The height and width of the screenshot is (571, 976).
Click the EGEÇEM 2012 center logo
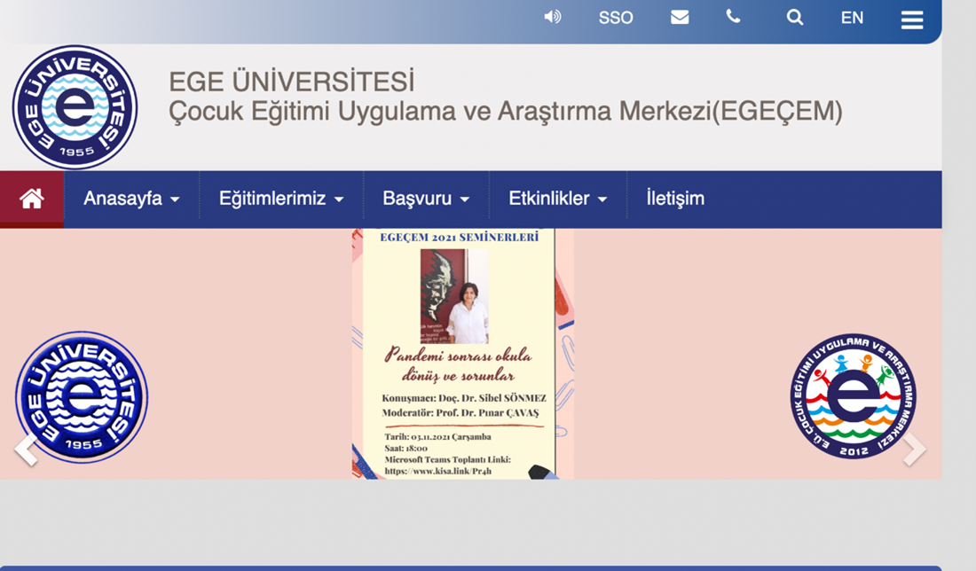pyautogui.click(x=854, y=396)
